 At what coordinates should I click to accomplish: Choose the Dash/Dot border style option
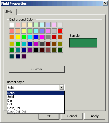pyautogui.click(x=36, y=108)
